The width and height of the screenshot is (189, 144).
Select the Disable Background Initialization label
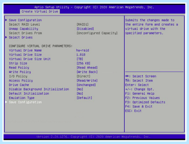39,89
